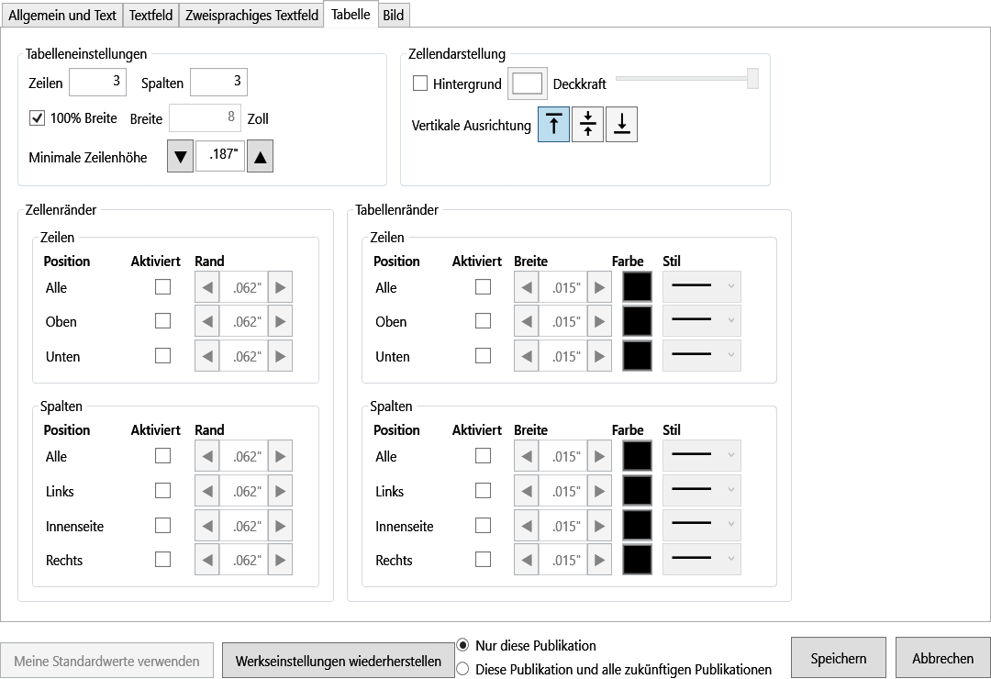Pick border color for rows Alle
The image size is (991, 679).
[637, 287]
